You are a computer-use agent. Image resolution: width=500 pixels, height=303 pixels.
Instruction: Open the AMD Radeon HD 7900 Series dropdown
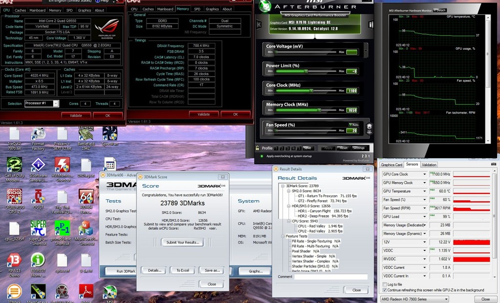(x=446, y=299)
